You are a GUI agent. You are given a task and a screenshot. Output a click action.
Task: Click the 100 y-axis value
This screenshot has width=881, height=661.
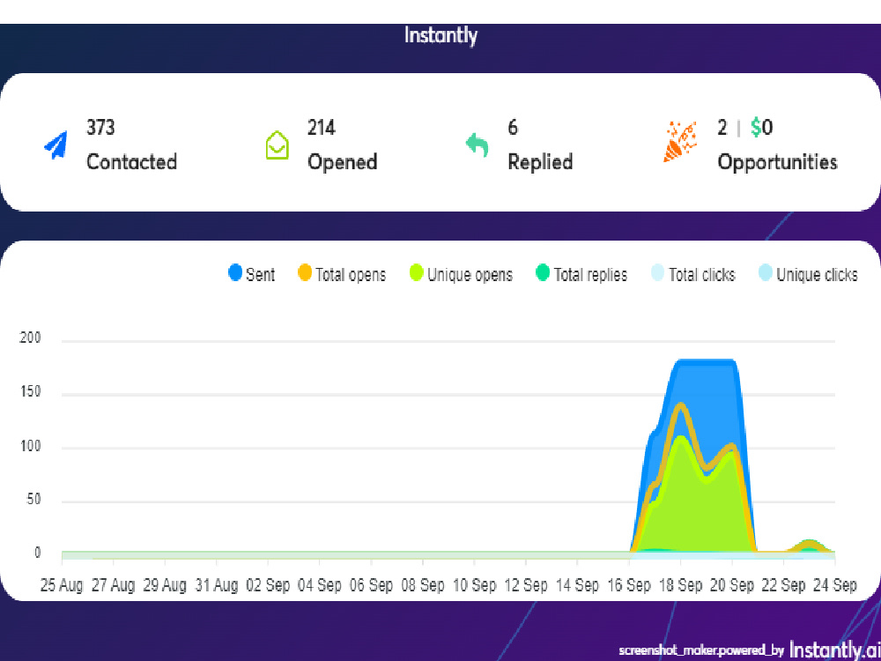coord(30,446)
